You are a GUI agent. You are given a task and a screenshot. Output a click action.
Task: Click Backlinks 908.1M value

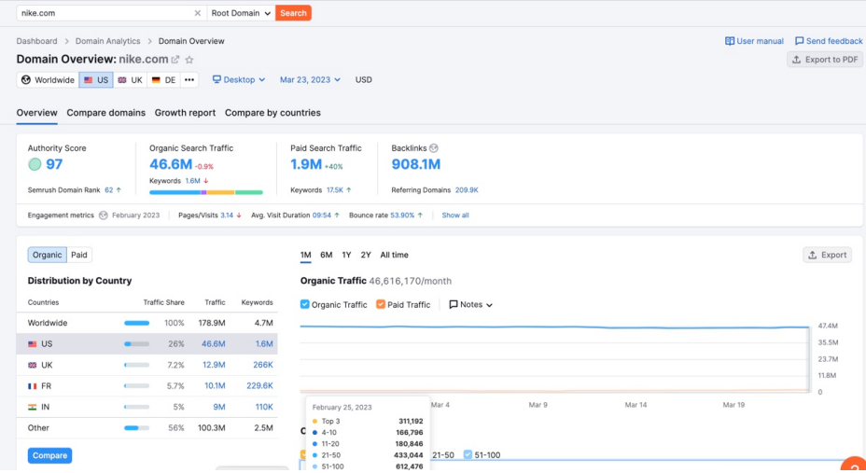(x=416, y=164)
